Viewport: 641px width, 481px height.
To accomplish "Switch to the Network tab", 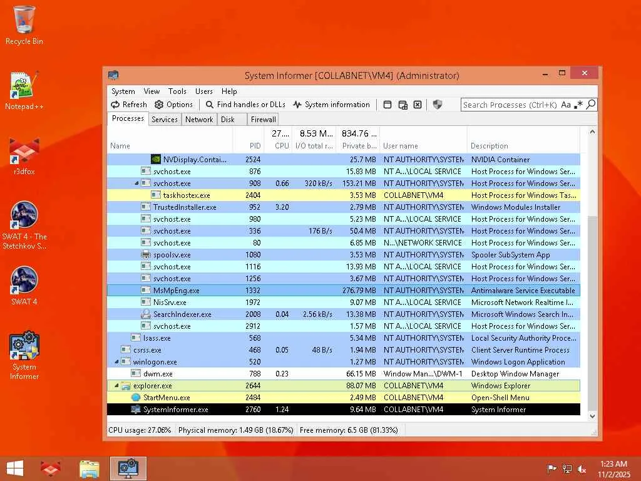I will pyautogui.click(x=199, y=120).
